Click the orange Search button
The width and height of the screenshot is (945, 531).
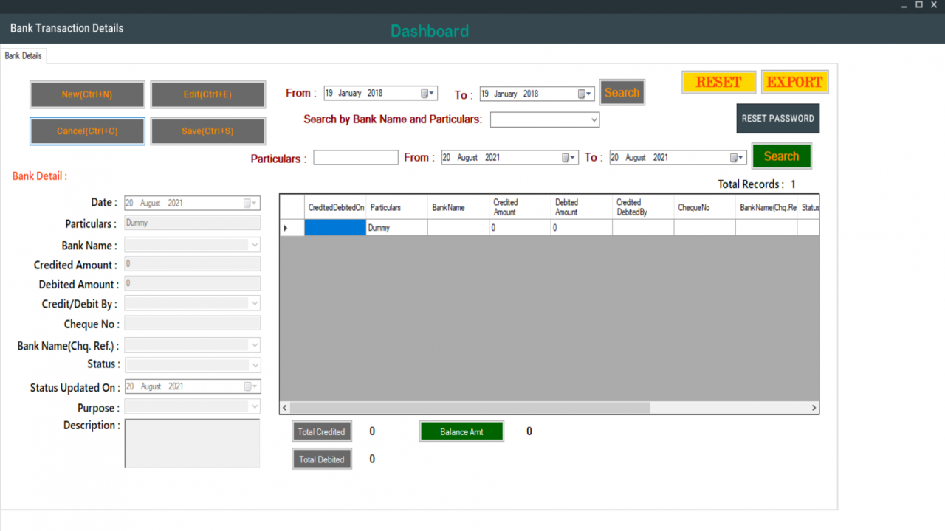click(622, 93)
